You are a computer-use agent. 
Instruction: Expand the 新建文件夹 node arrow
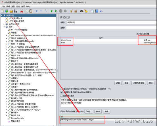click(7, 55)
